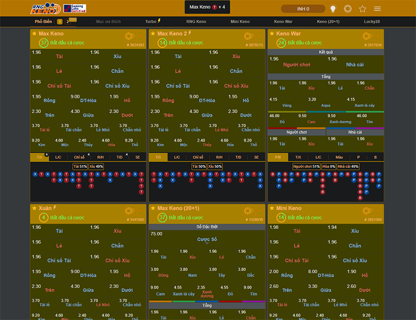The height and width of the screenshot is (320, 416).
Task: Click the light bulb tips icon
Action: pyautogui.click(x=333, y=9)
